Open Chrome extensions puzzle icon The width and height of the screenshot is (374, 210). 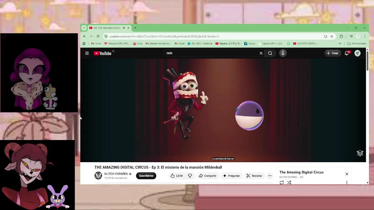(341, 36)
